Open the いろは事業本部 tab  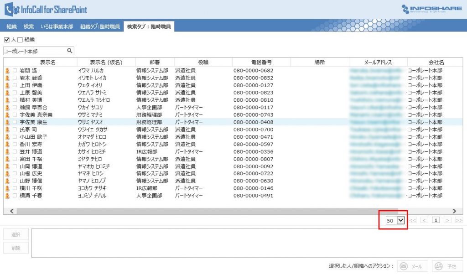pos(57,27)
